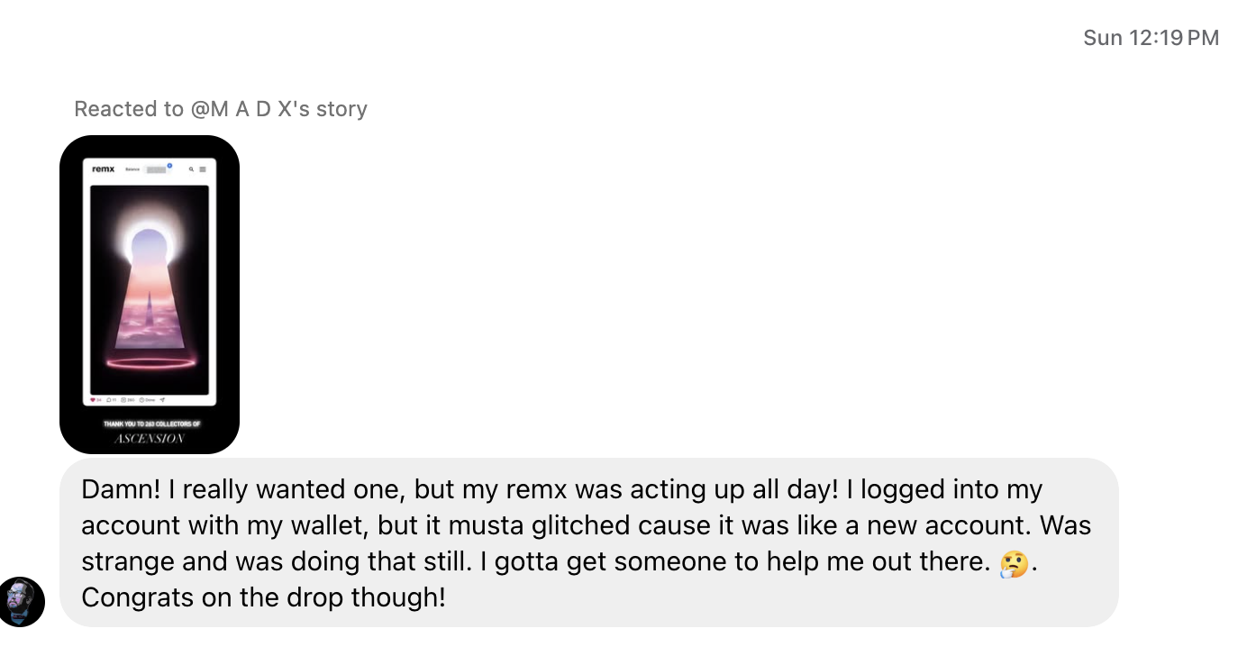Click the blurred Balance field in the story

pyautogui.click(x=156, y=169)
